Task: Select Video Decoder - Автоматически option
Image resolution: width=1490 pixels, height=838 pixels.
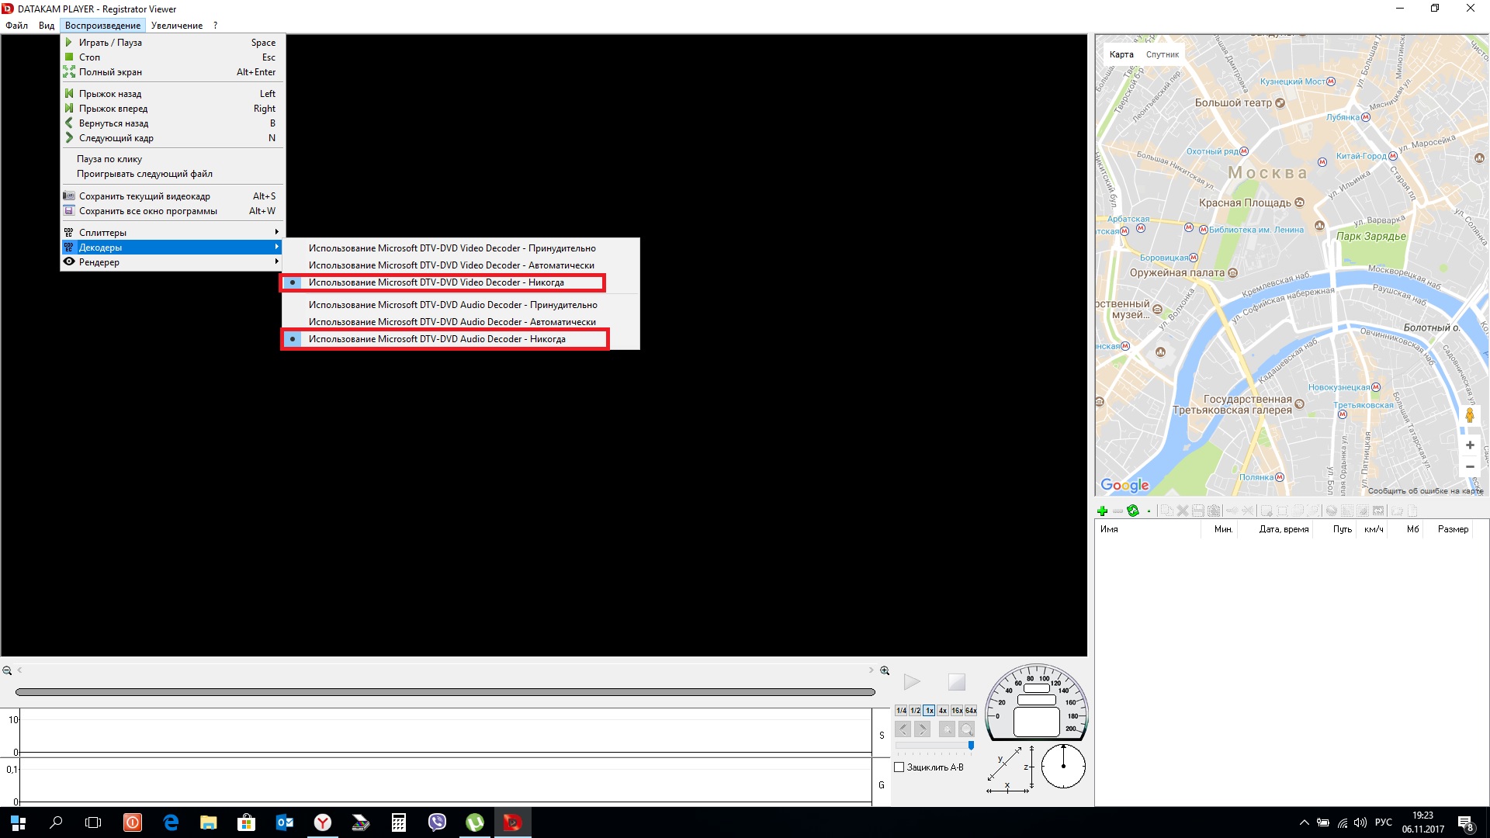Action: (452, 265)
